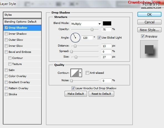Click the Noise value field

coord(106,81)
